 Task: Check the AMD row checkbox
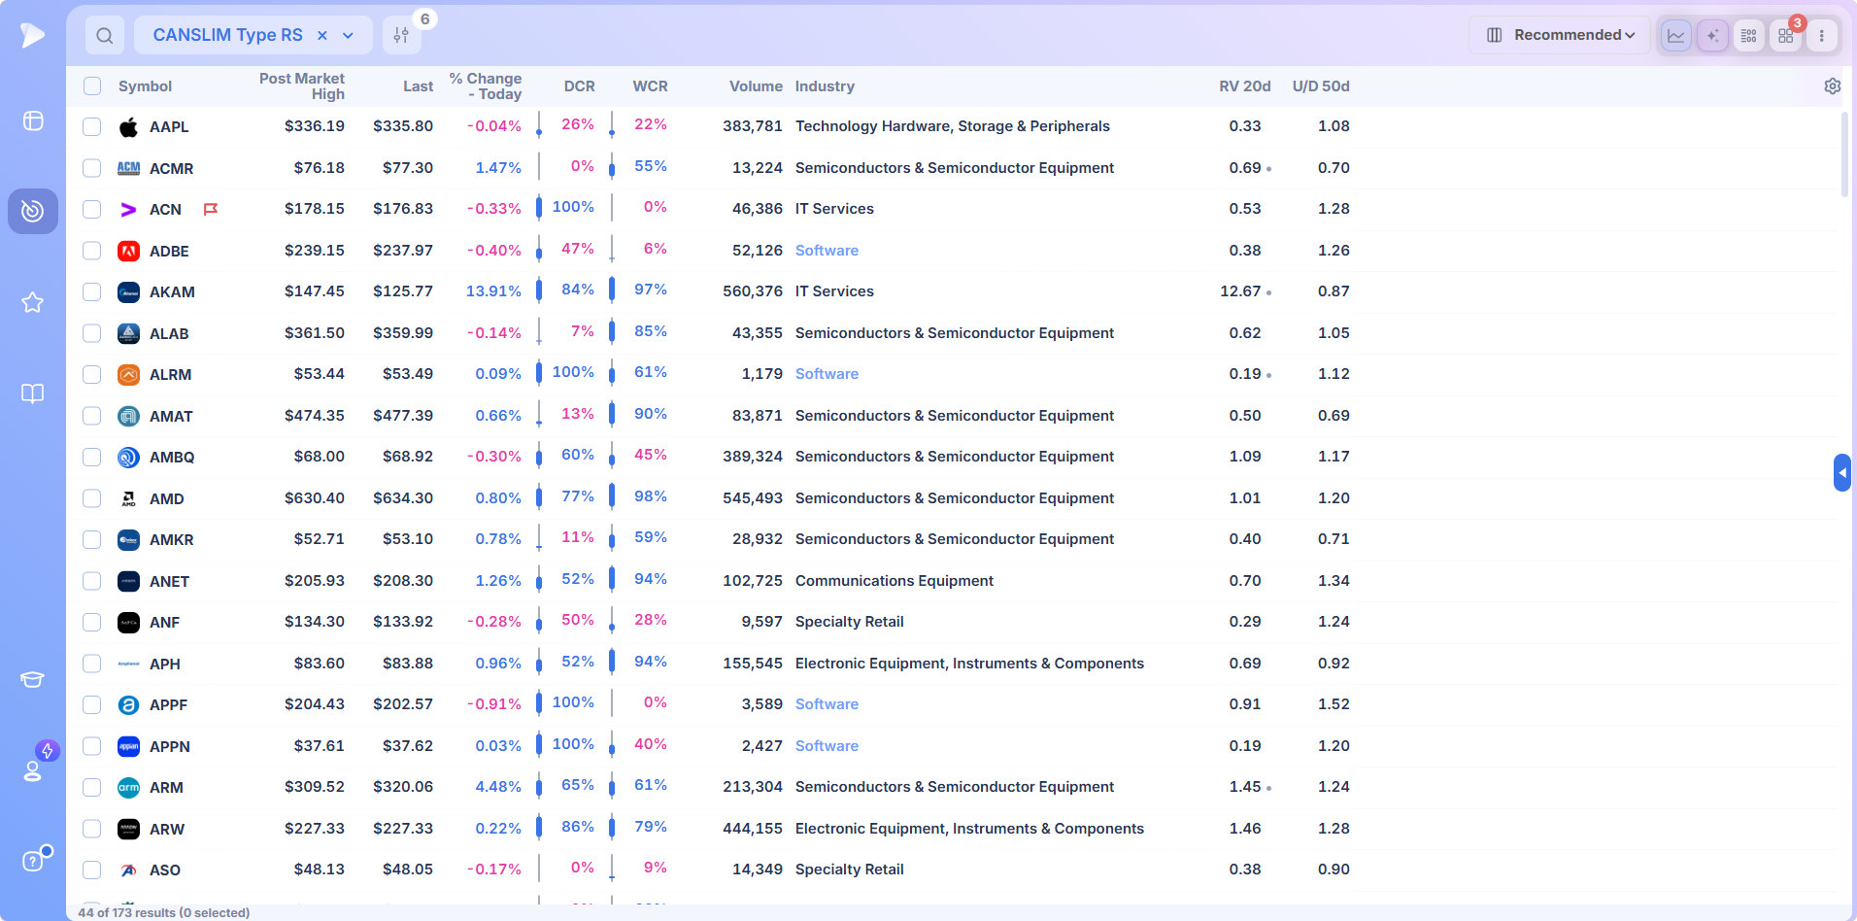tap(92, 498)
